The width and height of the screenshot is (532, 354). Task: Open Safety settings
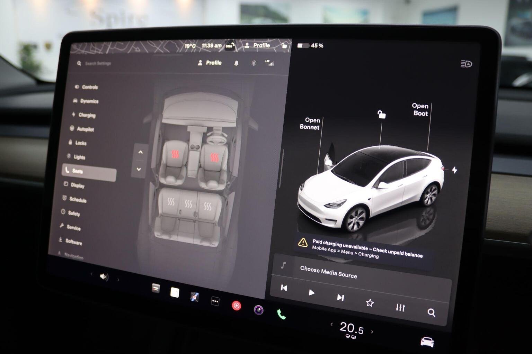(70, 213)
